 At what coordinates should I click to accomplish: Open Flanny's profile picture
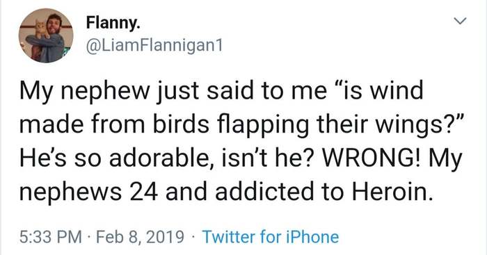pyautogui.click(x=46, y=35)
